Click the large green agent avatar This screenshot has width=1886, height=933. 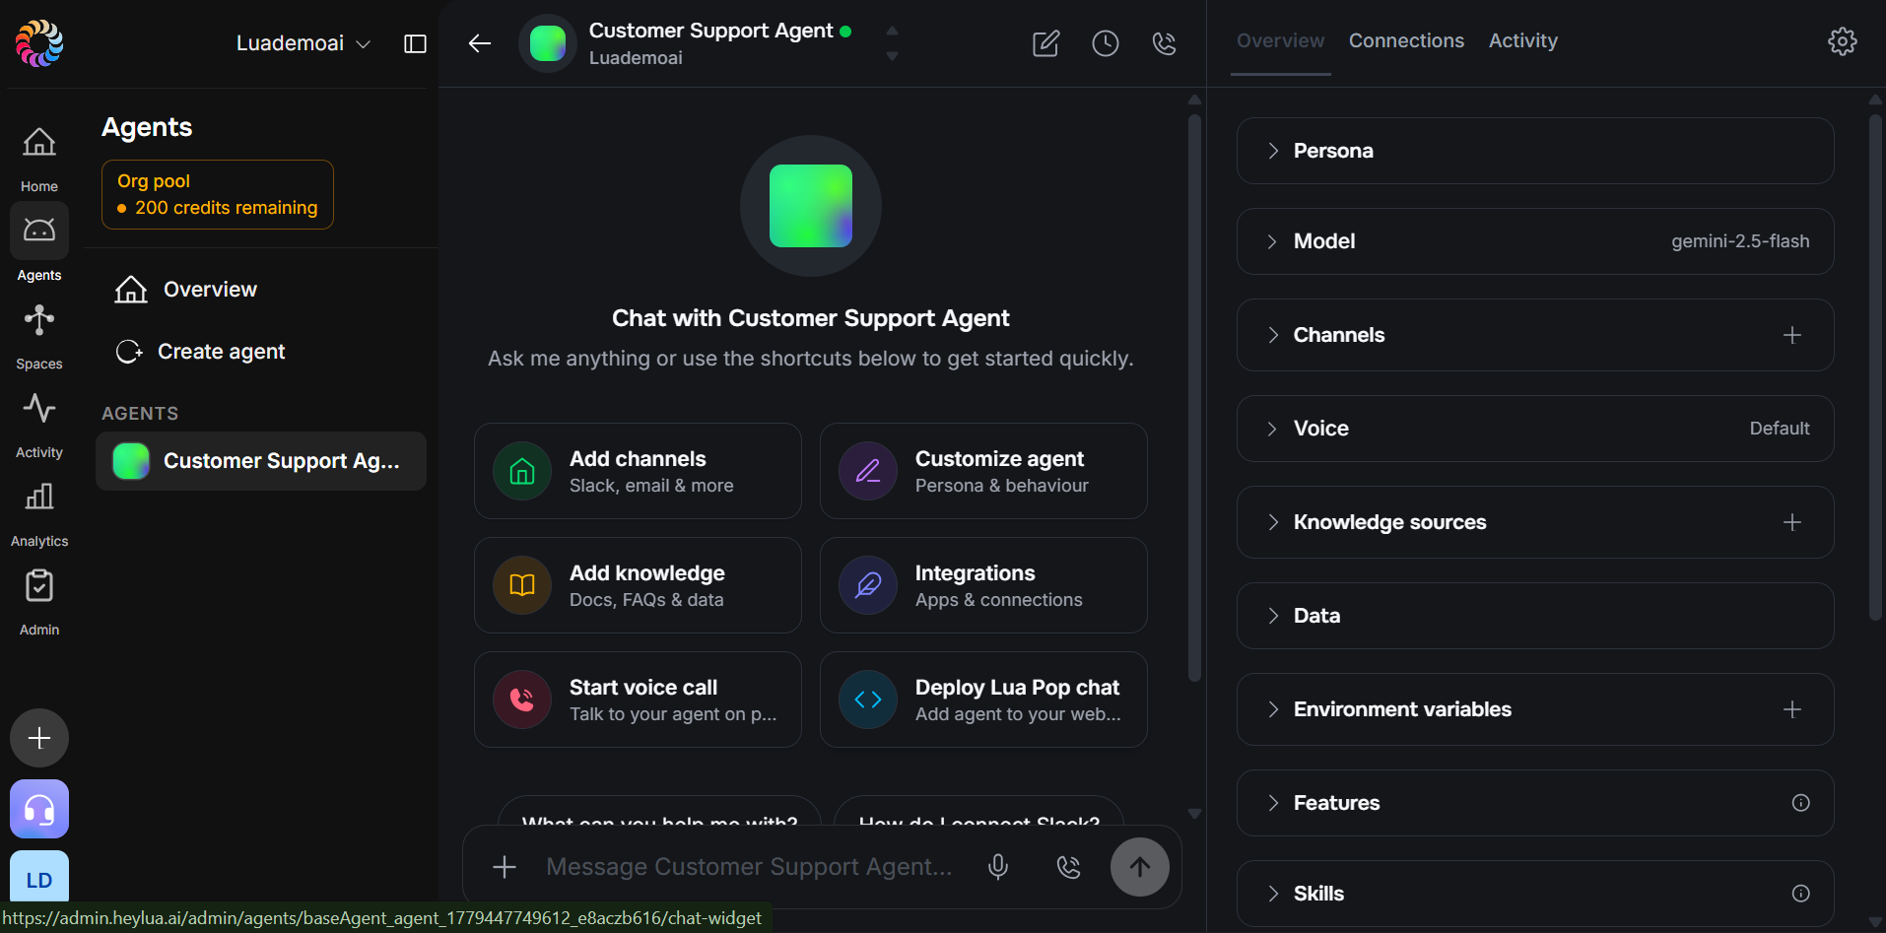coord(811,206)
